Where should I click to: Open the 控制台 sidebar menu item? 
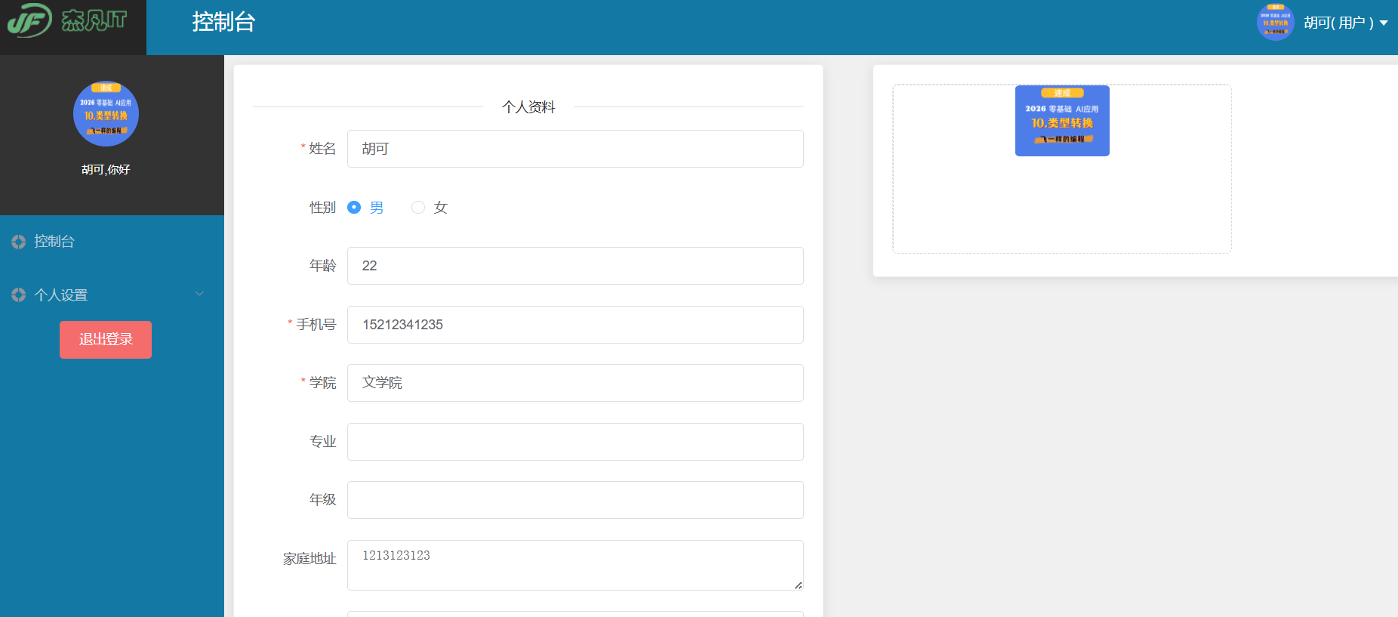pyautogui.click(x=112, y=242)
